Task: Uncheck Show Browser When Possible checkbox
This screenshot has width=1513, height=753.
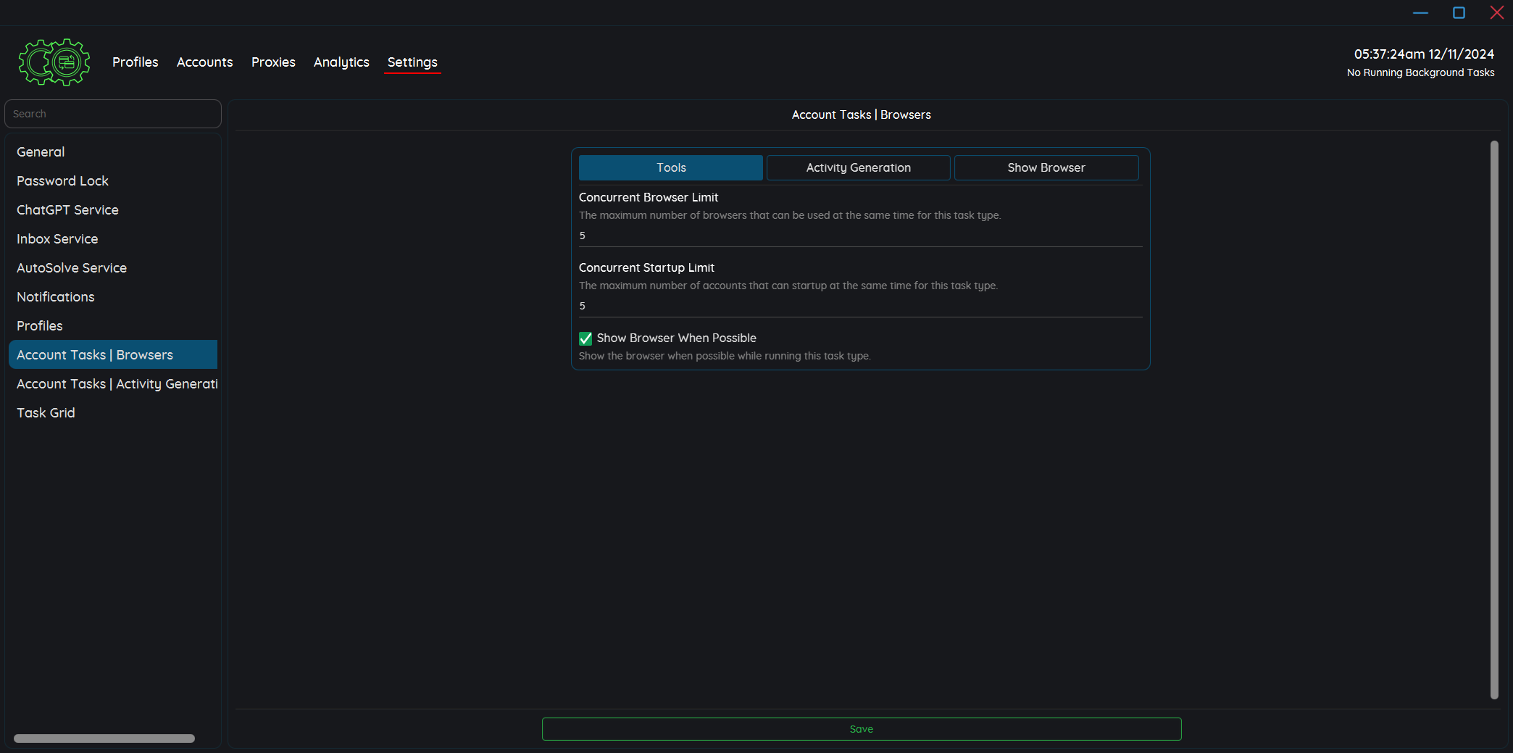Action: (585, 338)
